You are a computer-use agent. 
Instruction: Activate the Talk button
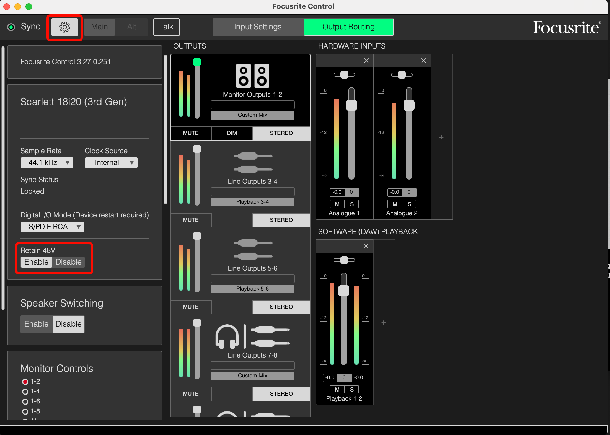click(x=167, y=27)
